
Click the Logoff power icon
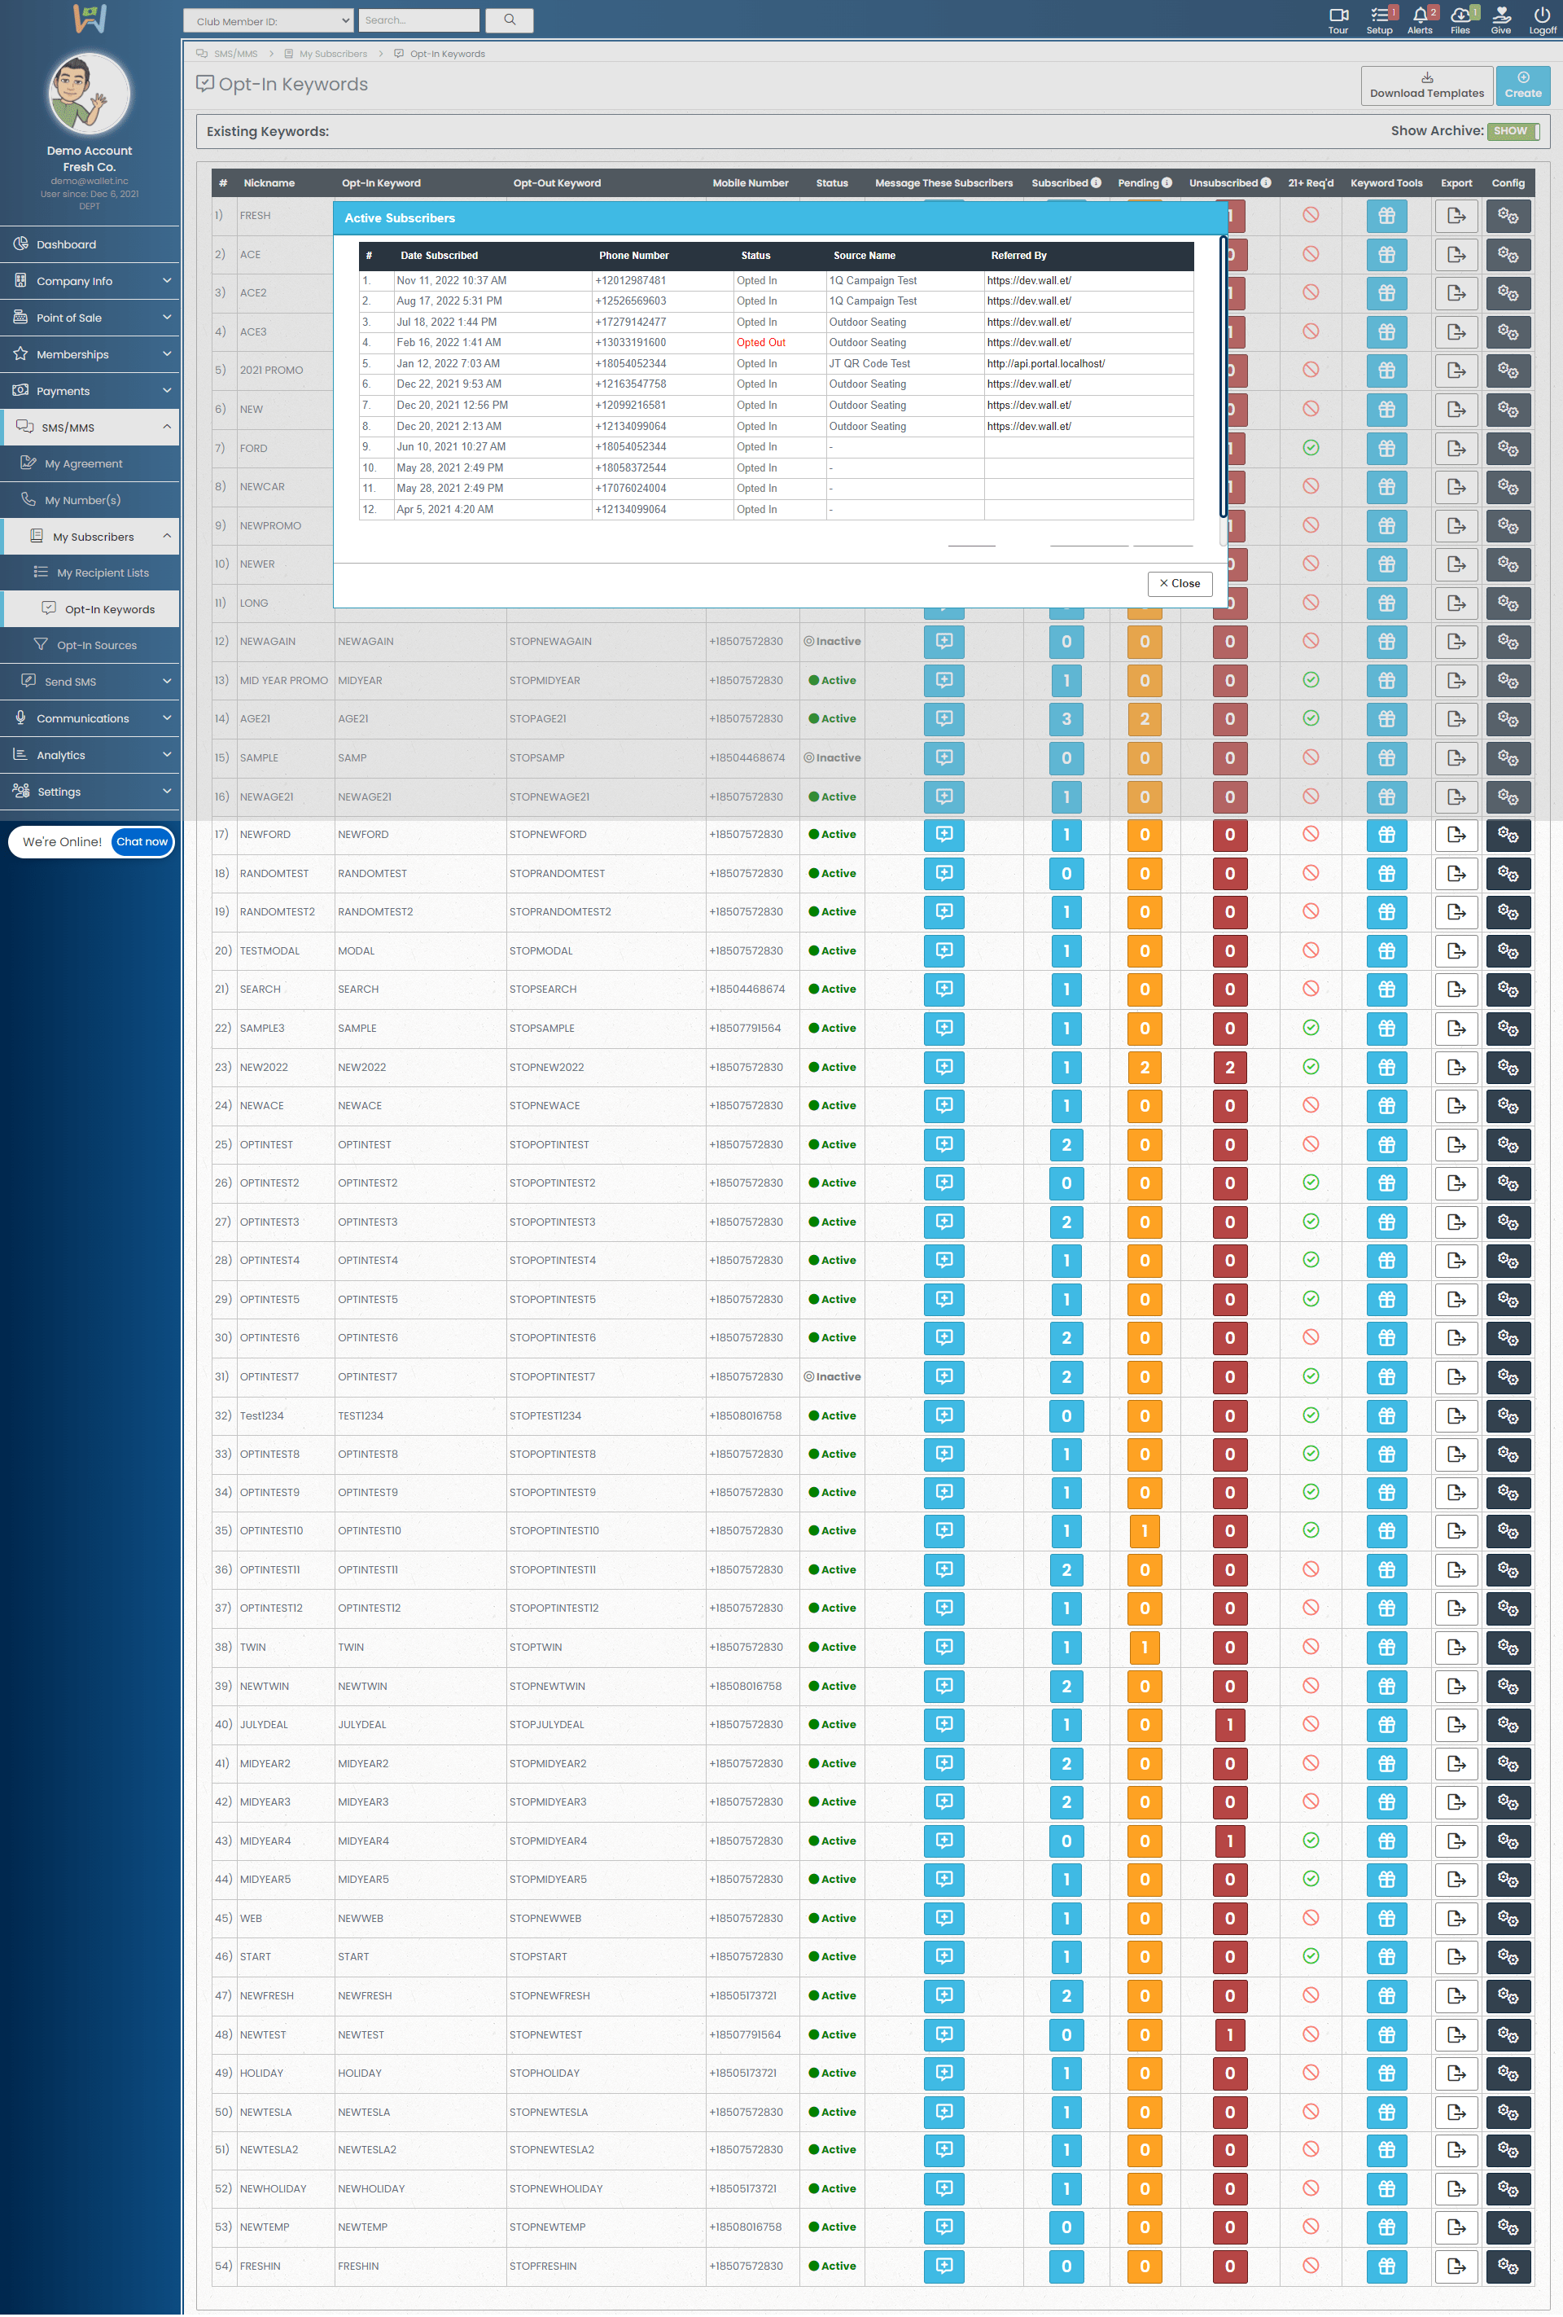[1541, 15]
